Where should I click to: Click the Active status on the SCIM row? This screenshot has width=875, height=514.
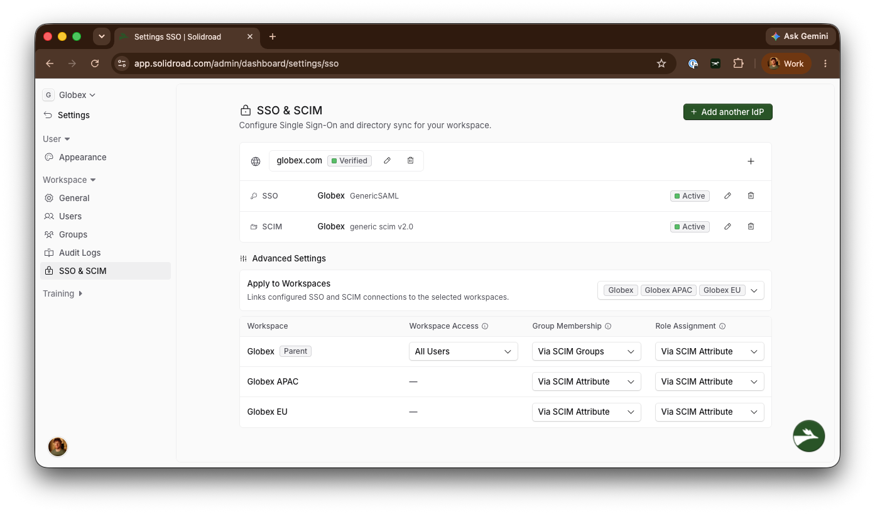click(x=690, y=227)
